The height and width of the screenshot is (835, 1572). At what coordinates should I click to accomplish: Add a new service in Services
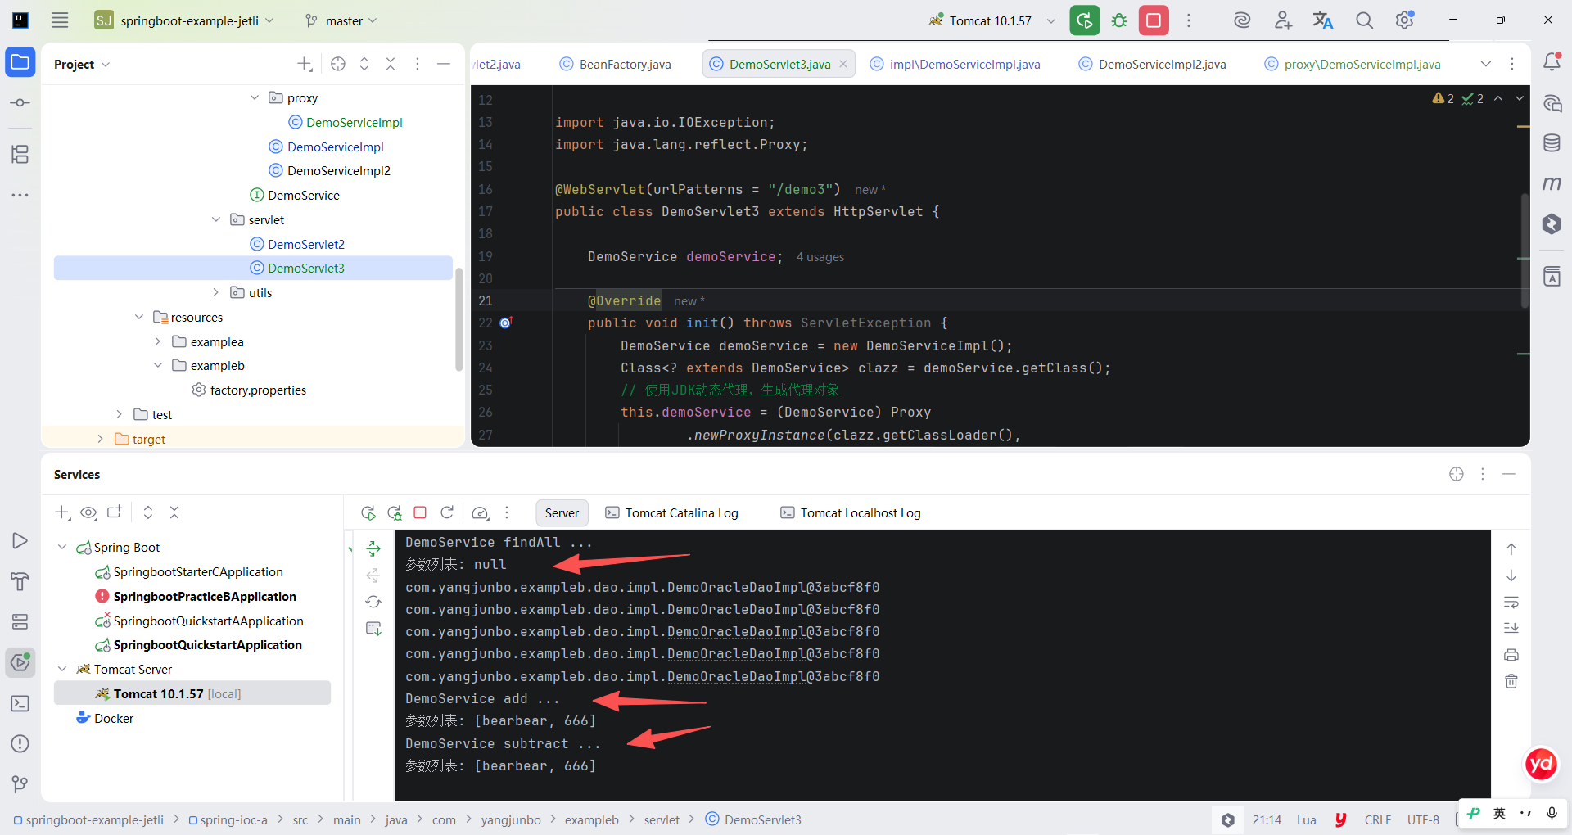(62, 512)
